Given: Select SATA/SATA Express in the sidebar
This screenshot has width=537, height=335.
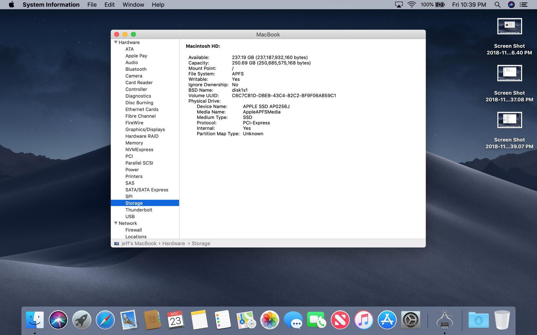Looking at the screenshot, I should pos(147,190).
